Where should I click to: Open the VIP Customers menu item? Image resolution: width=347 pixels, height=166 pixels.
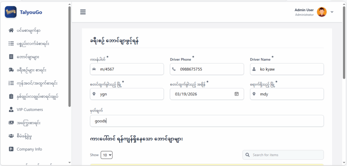[30, 110]
